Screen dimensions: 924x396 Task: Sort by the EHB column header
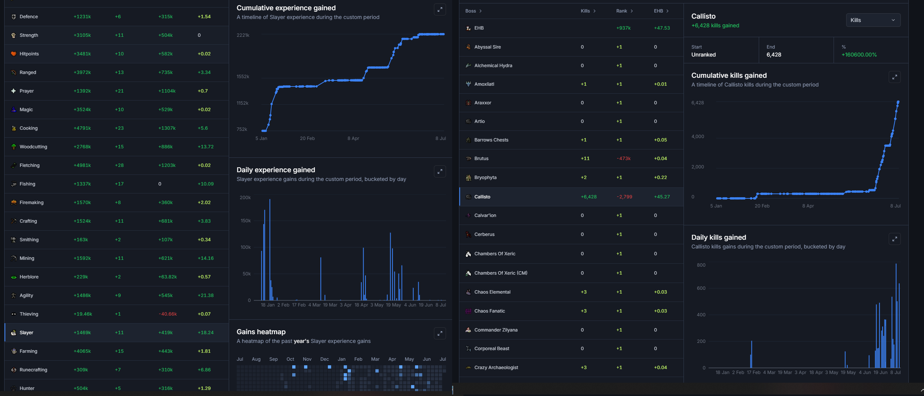[661, 11]
